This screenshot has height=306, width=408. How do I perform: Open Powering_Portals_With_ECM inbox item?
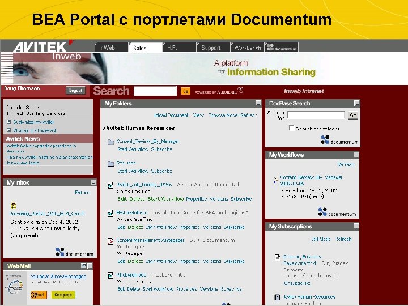pos(47,214)
